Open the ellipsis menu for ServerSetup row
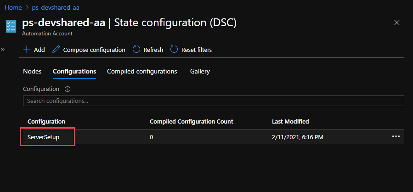The width and height of the screenshot is (413, 192). (396, 136)
